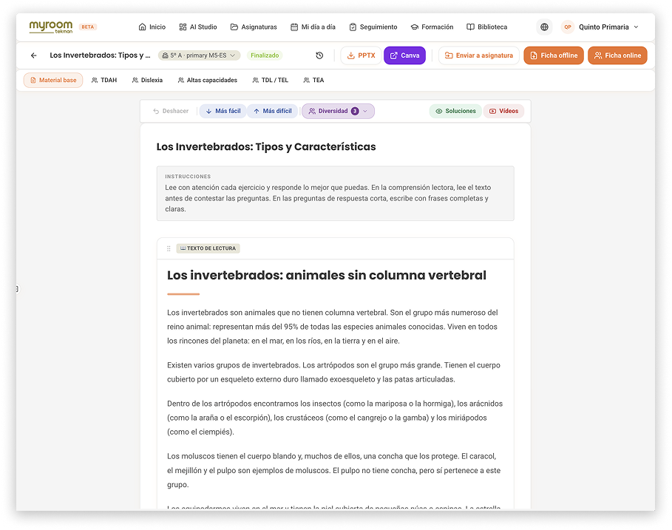Click the truncated title Los Invertebrados: Tipos y ...
Viewport: 672px width, 530px height.
coord(100,55)
